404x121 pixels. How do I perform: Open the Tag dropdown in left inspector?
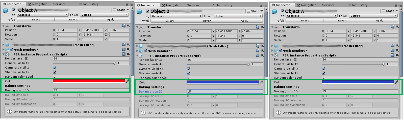pyautogui.click(x=43, y=15)
